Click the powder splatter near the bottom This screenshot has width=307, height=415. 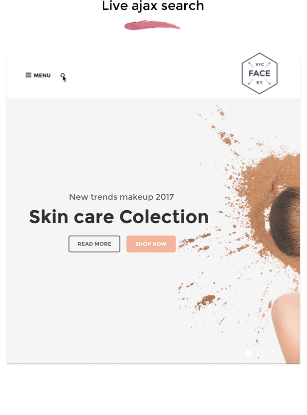pos(205,301)
